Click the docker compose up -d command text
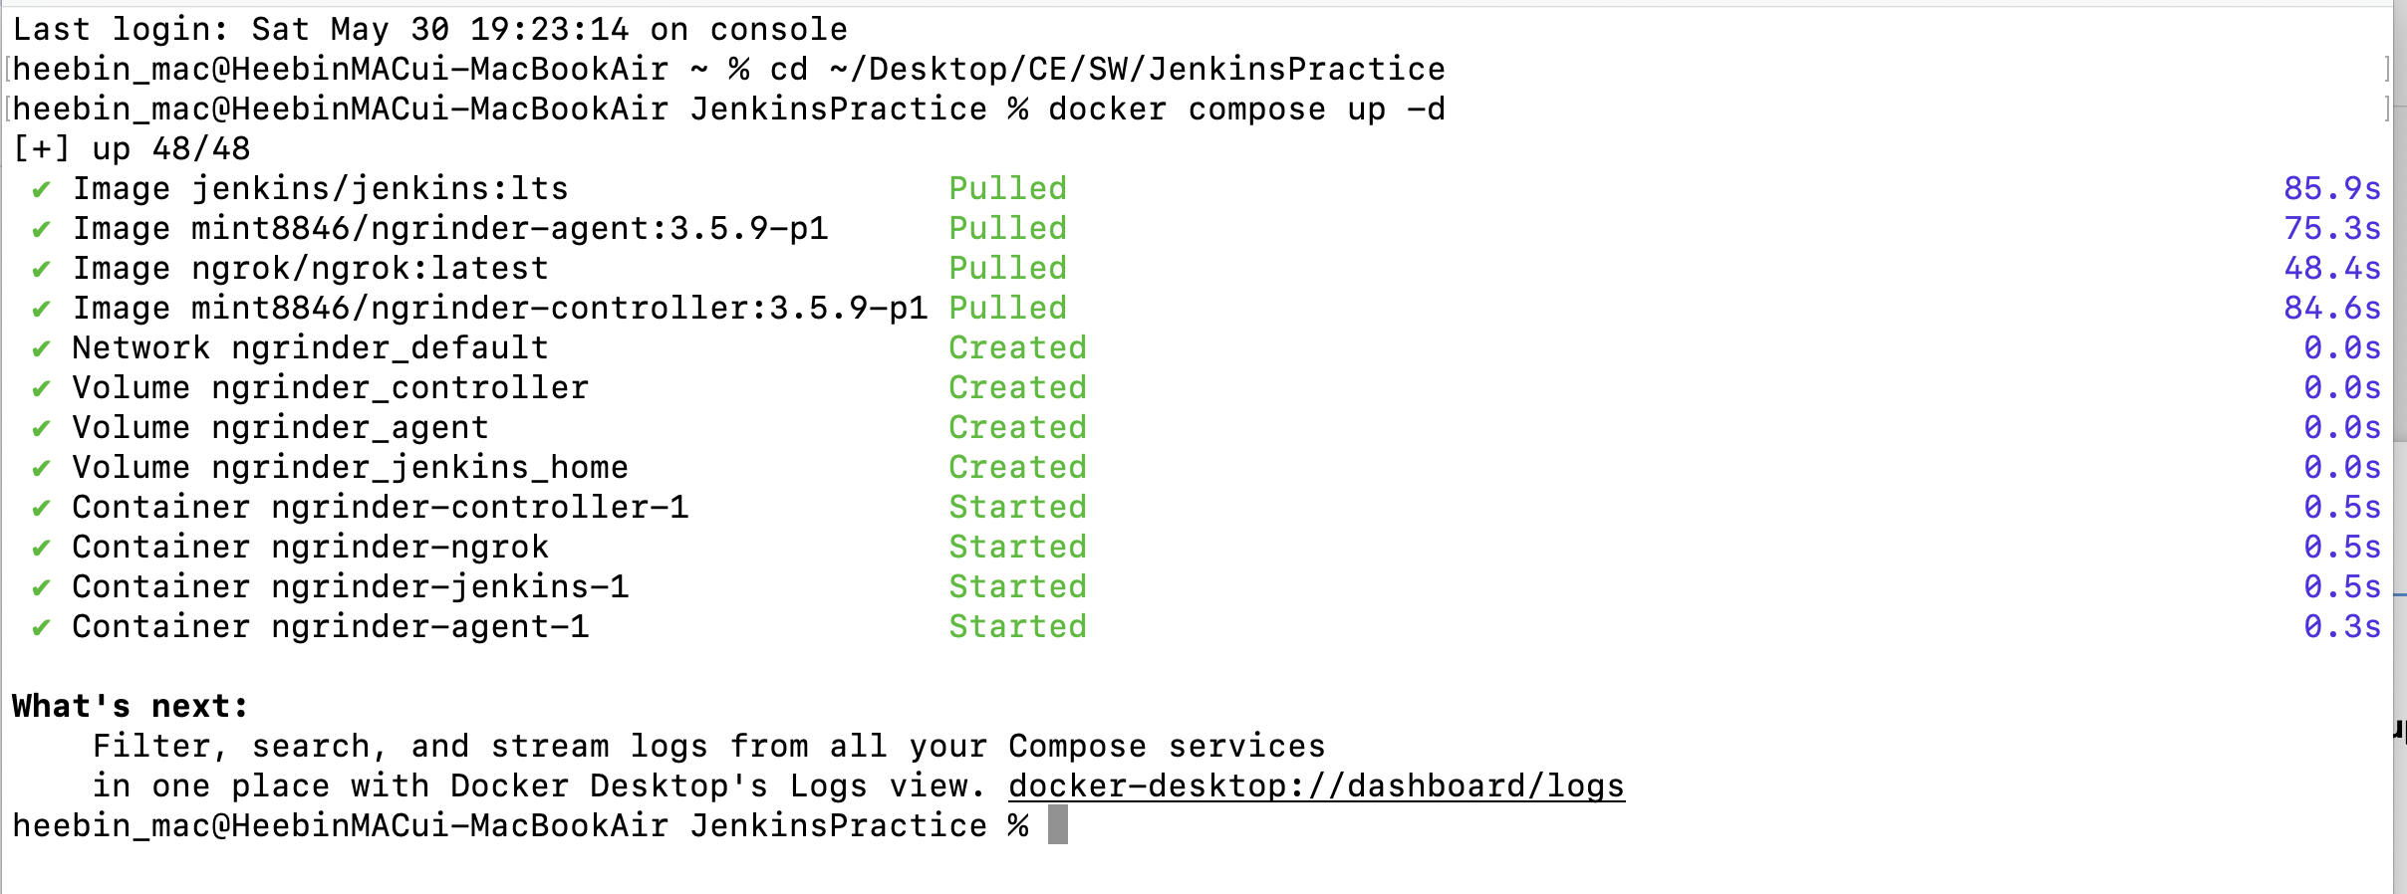This screenshot has width=2407, height=894. pyautogui.click(x=1246, y=109)
